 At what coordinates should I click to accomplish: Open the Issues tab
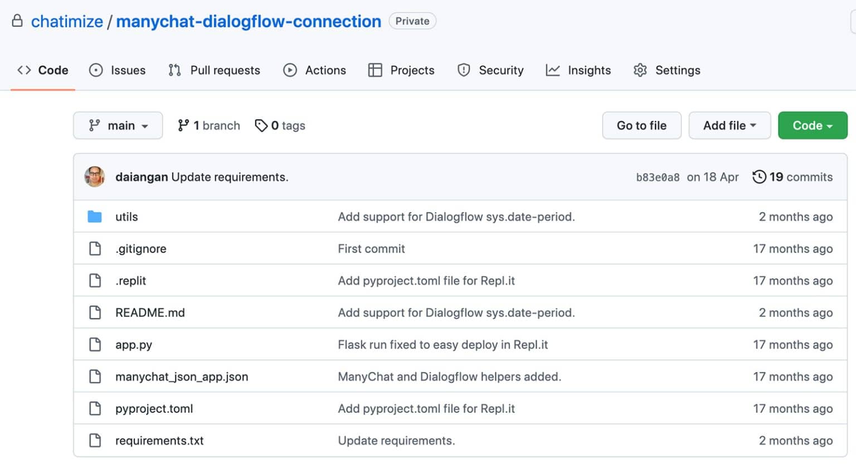point(118,70)
